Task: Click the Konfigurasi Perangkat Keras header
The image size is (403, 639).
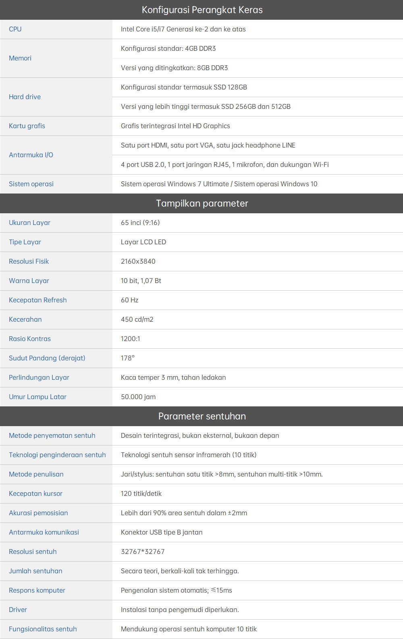Action: (202, 10)
